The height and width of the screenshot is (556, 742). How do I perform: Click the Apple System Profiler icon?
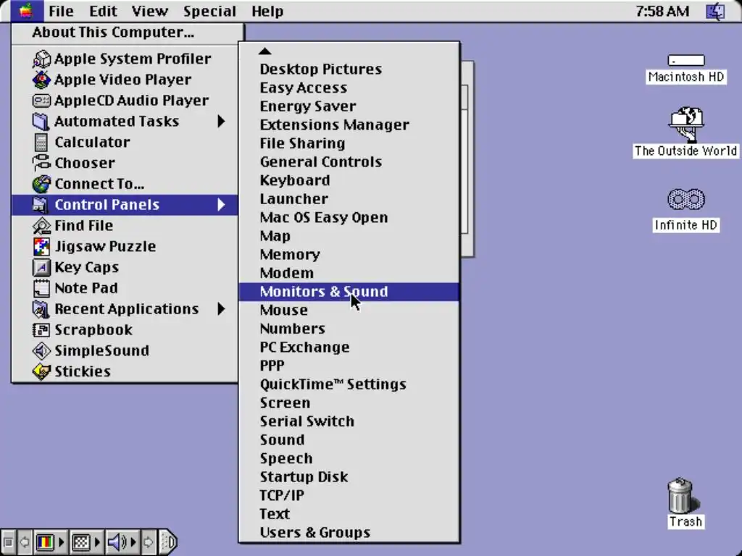[41, 59]
